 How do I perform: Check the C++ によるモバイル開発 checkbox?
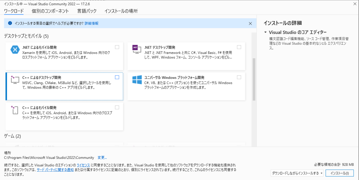(117, 107)
